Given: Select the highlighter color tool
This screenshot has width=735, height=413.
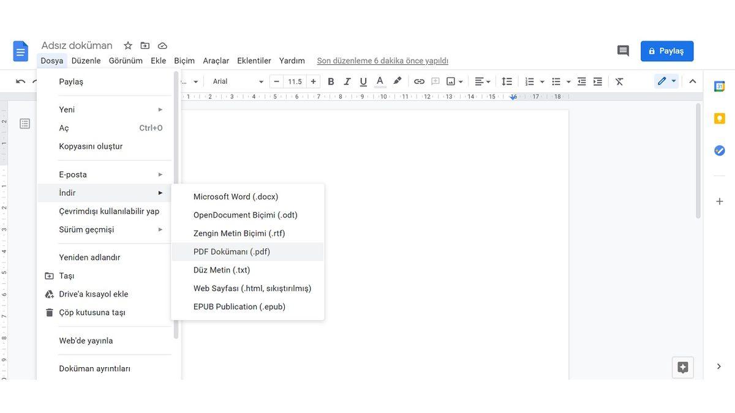Looking at the screenshot, I should tap(398, 81).
